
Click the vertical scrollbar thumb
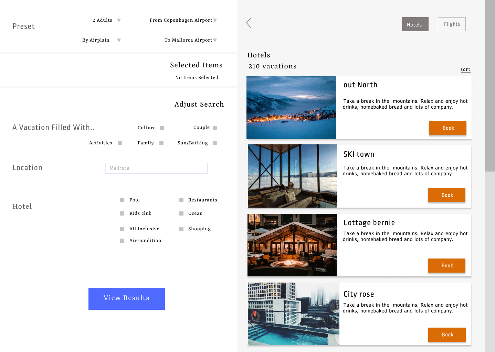[489, 86]
